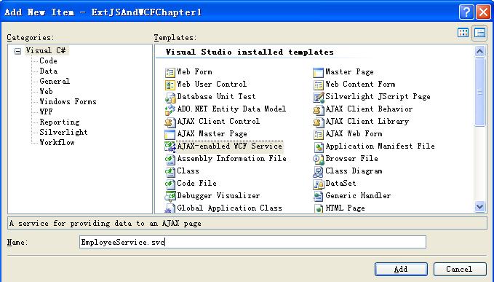The image size is (494, 282).
Task: Click the Database Unit Test icon
Action: (x=170, y=97)
